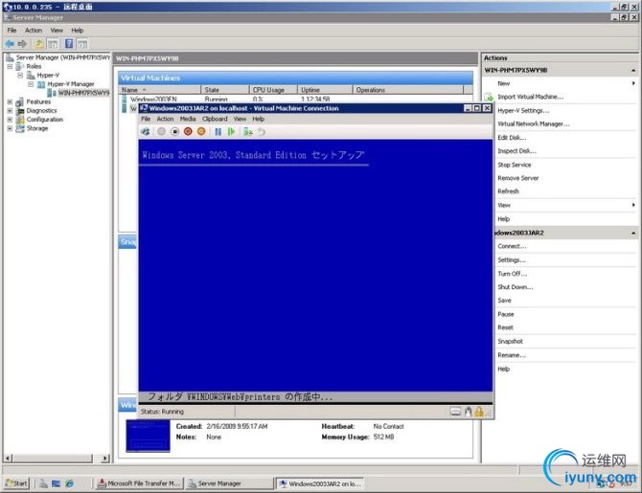Open the Media menu in VM Connection
Image resolution: width=642 pixels, height=493 pixels.
(188, 119)
